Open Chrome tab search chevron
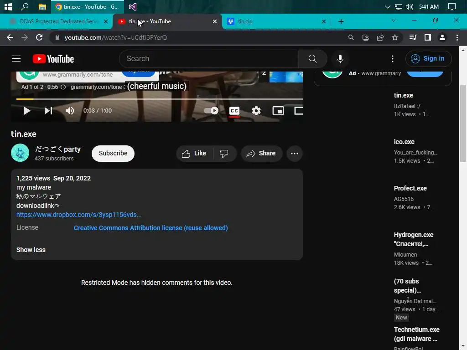The image size is (467, 350). pyautogui.click(x=394, y=20)
